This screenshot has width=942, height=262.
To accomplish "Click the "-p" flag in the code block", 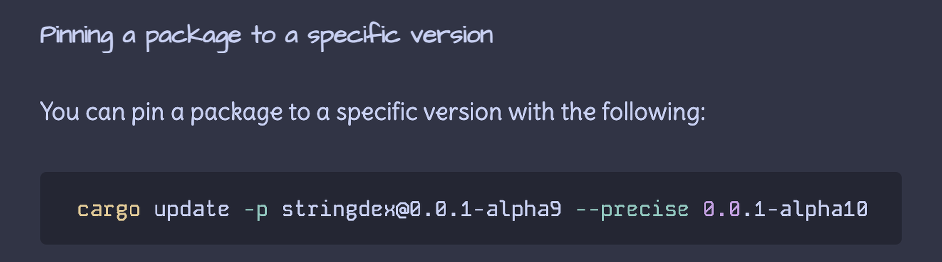I will click(256, 210).
